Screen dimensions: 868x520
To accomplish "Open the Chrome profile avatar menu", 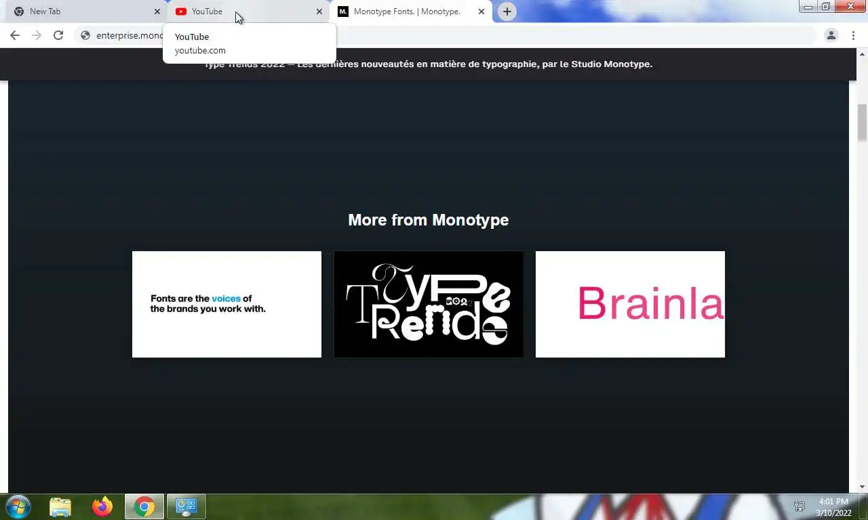I will [831, 35].
